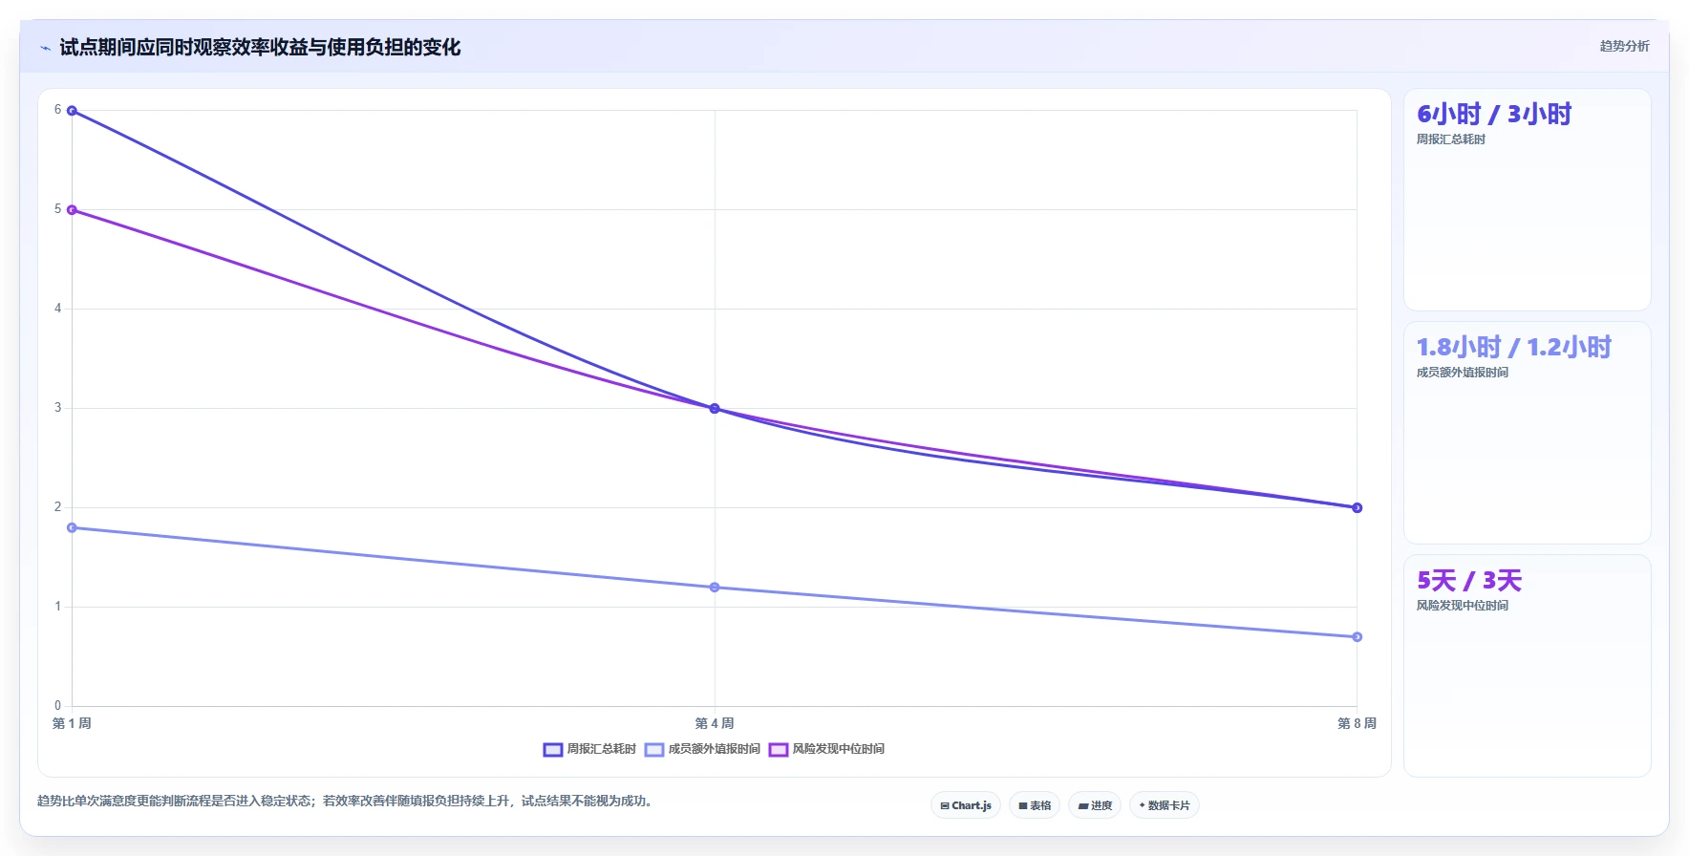Click the 风险发现中位时间 point at week 1
This screenshot has width=1689, height=856.
pyautogui.click(x=72, y=210)
